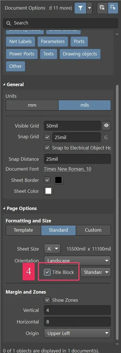Click the Visible Grid 50mil input field
This screenshot has width=121, height=353.
[72, 126]
